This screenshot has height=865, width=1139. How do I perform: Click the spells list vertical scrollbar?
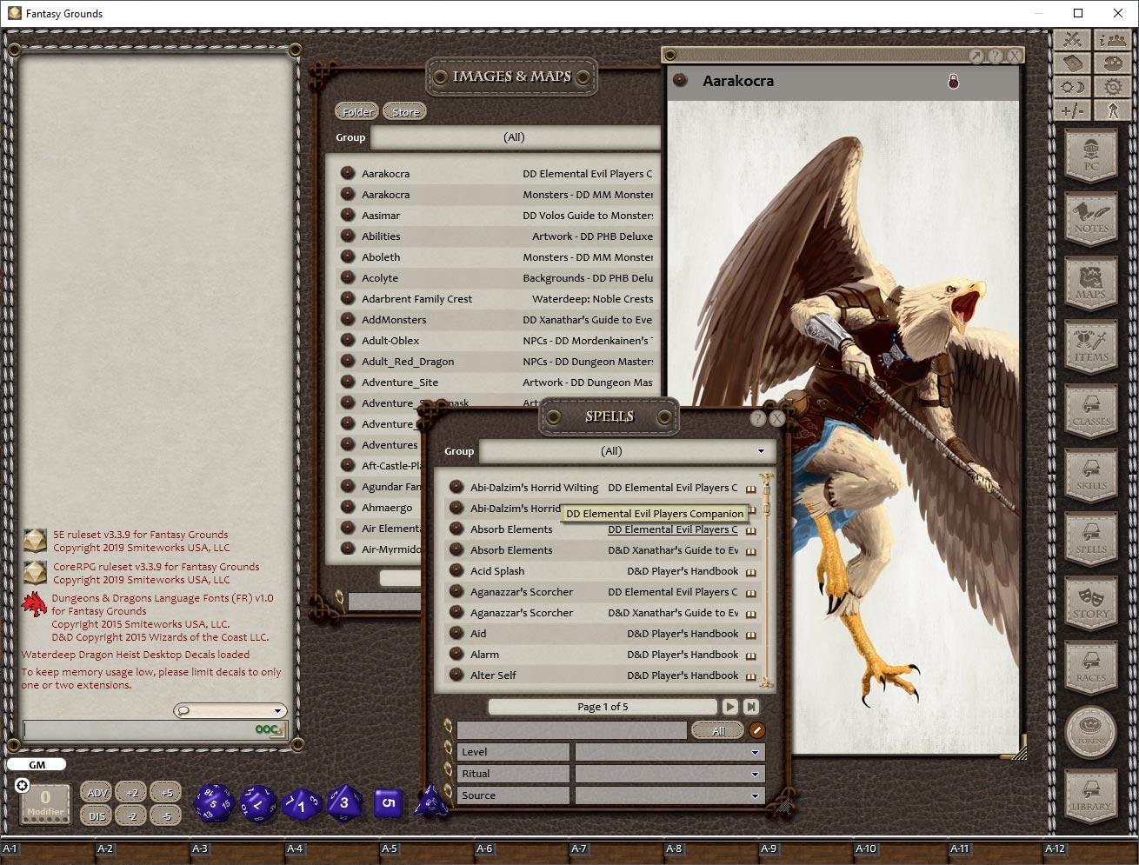[x=766, y=580]
